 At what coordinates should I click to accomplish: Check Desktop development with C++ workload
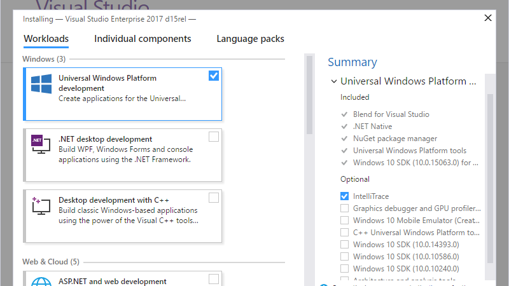(214, 198)
